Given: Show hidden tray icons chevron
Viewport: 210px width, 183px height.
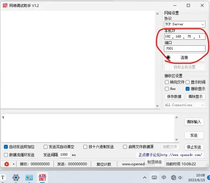Looking at the screenshot, I should pyautogui.click(x=145, y=177).
